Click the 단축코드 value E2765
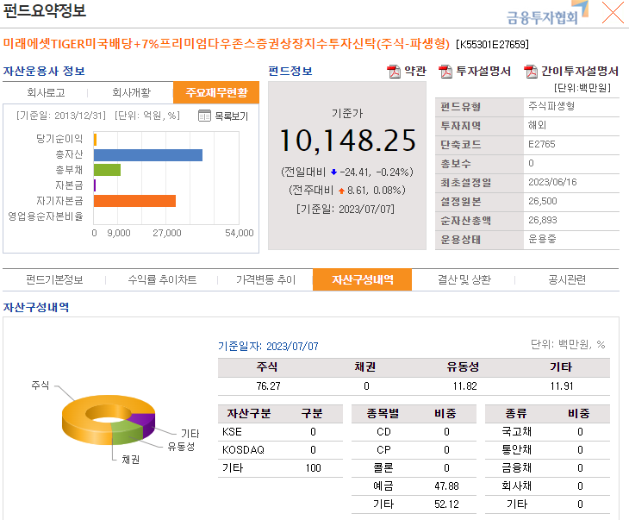629x520 pixels. click(x=542, y=144)
